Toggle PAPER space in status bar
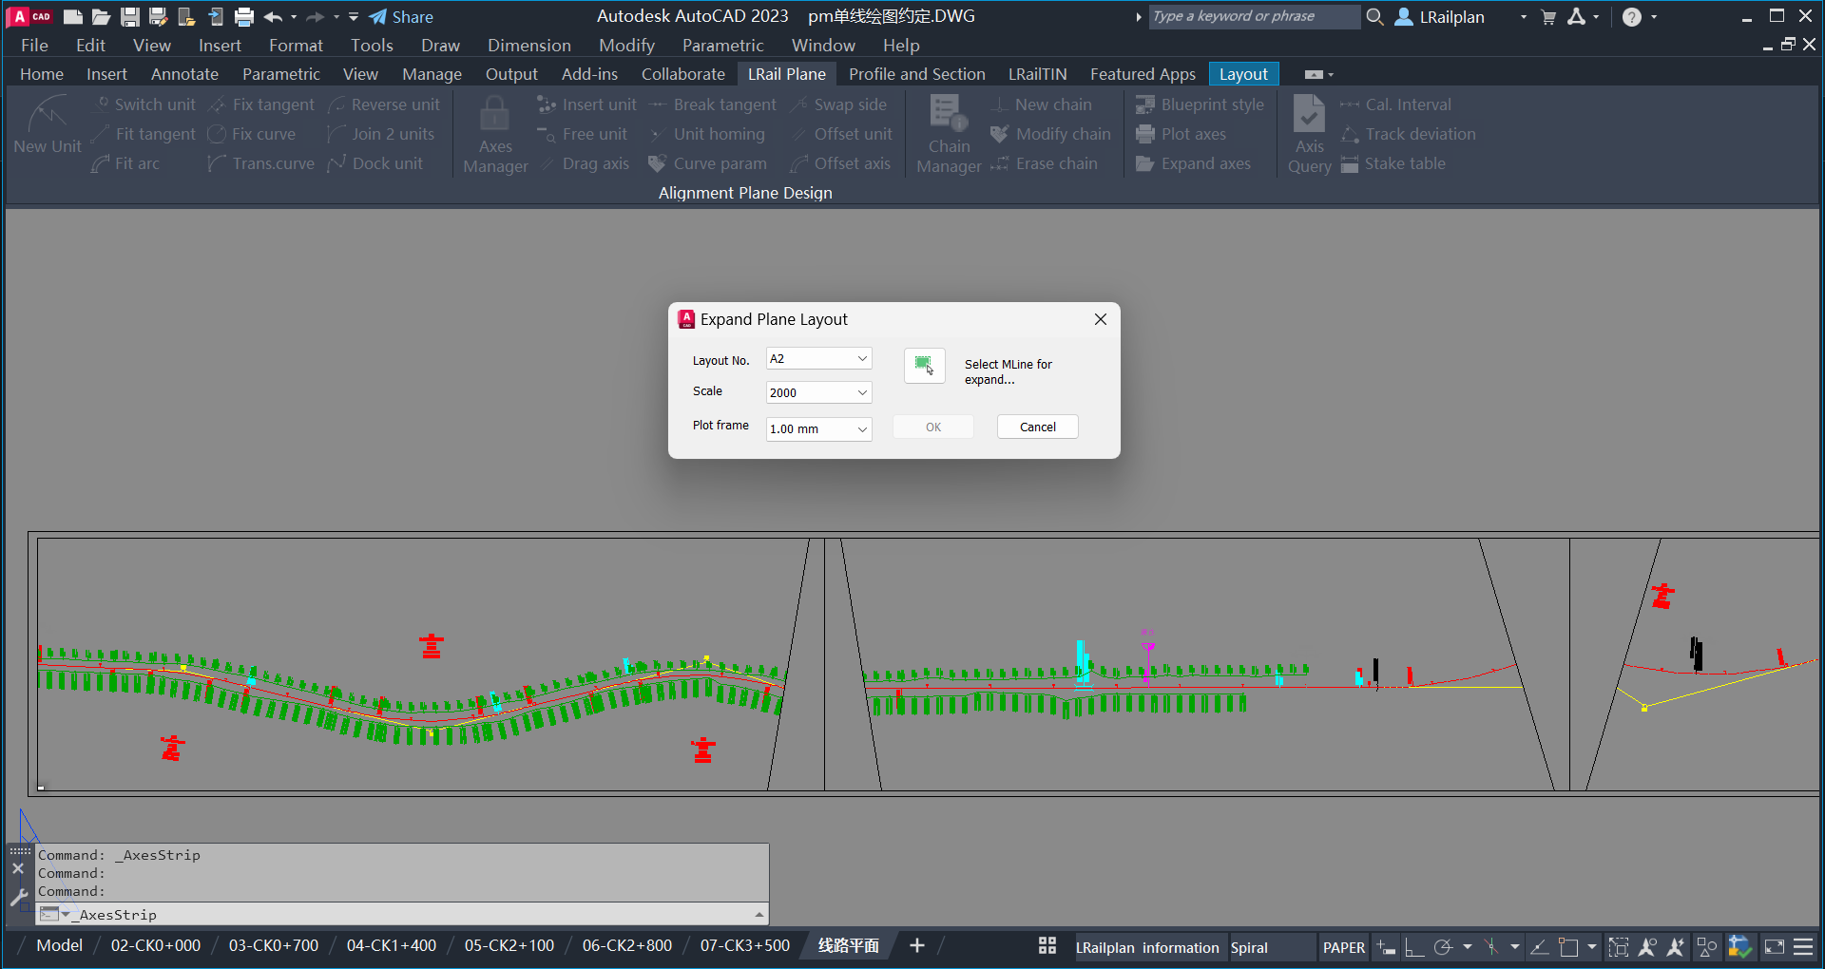Viewport: 1825px width, 969px height. coord(1343,947)
